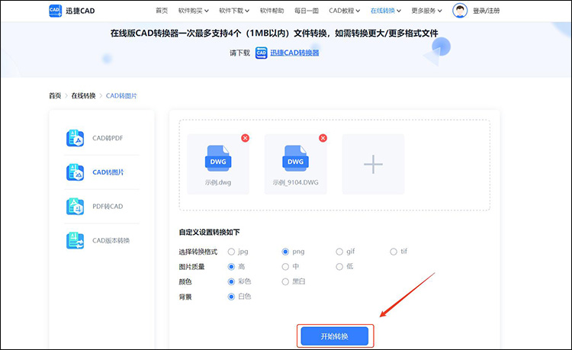The height and width of the screenshot is (350, 572).
Task: Click CAD转图片 in the breadcrumb
Action: [121, 96]
